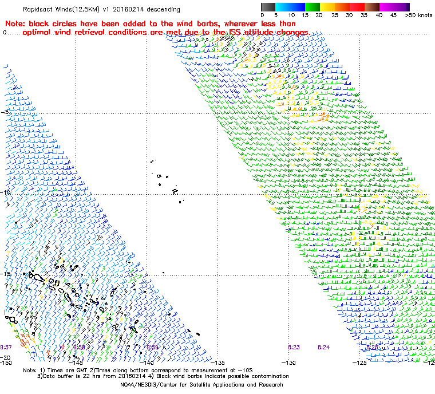Screen dimensions: 435x394
Task: Click the '>50 knots' legend label
Action: [418, 15]
